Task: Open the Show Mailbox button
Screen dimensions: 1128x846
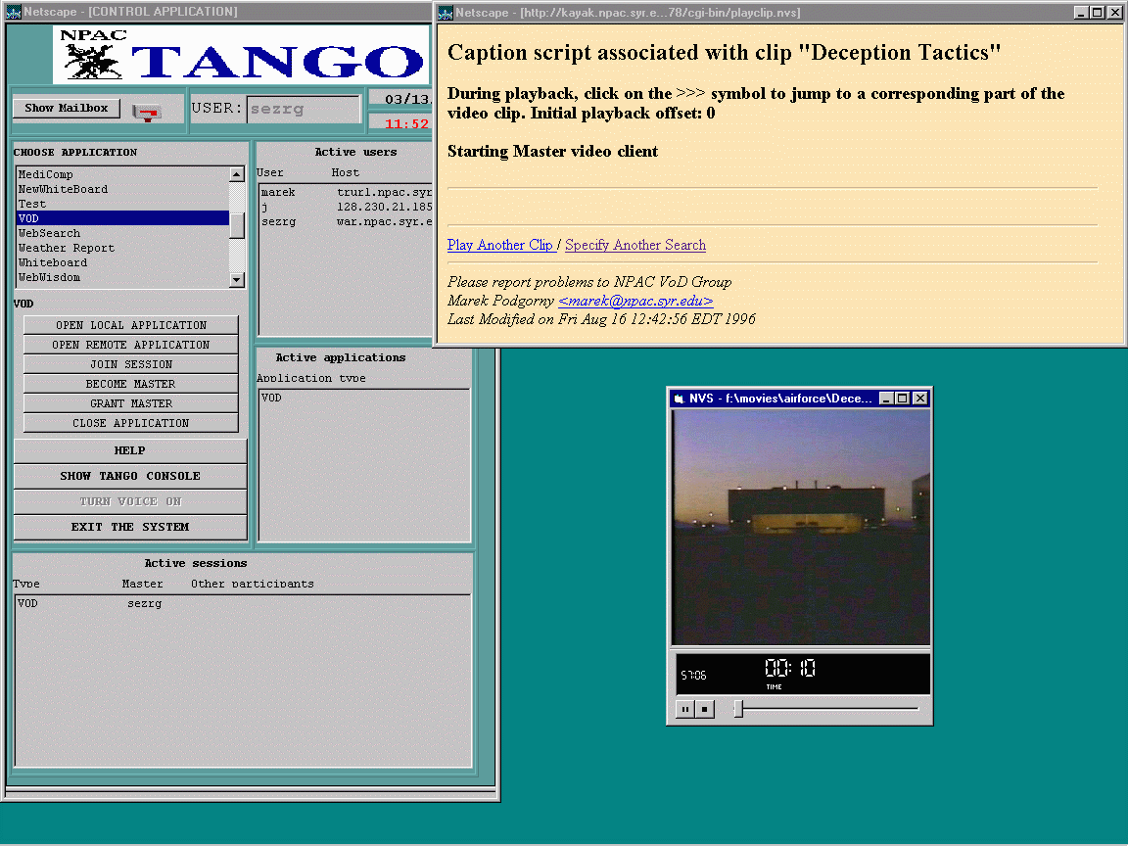Action: click(x=67, y=108)
